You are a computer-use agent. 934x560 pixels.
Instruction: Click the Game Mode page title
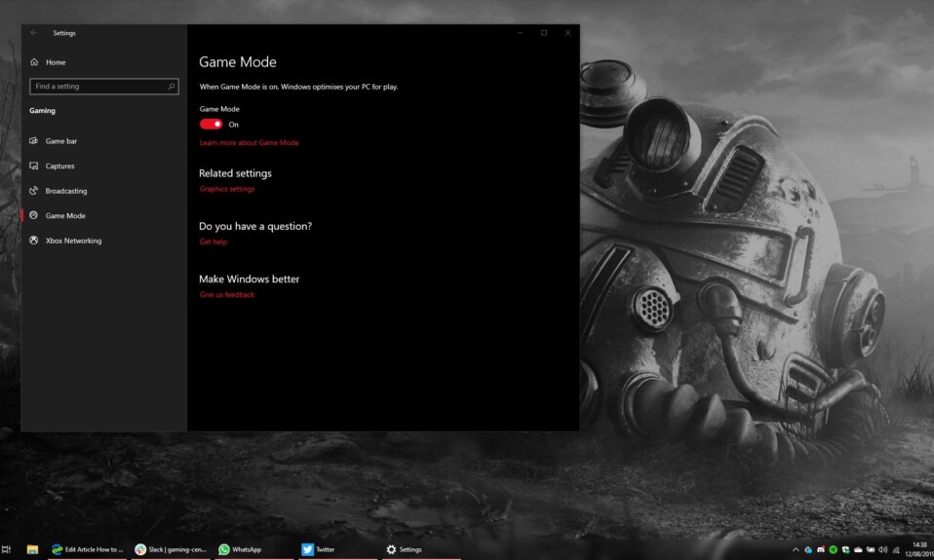click(x=238, y=62)
